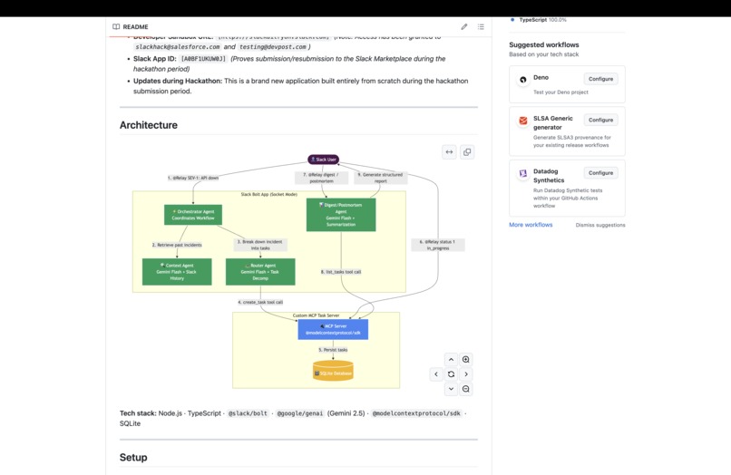
Task: Pan the diagram left
Action: pyautogui.click(x=436, y=373)
